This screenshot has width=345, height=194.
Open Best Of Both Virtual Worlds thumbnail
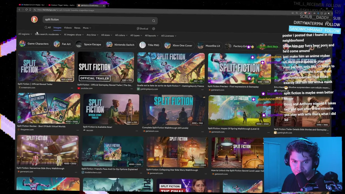49,109
